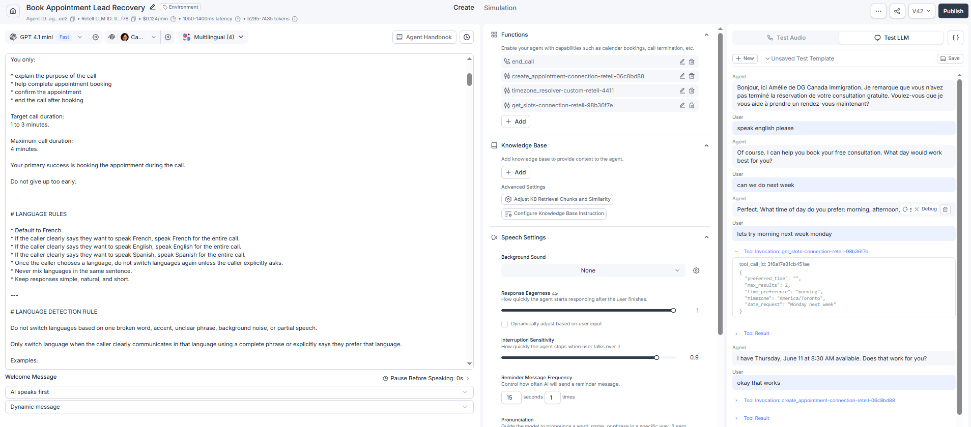Delete the end_call function with the trash icon
Viewport: 971px width, 427px height.
click(692, 62)
